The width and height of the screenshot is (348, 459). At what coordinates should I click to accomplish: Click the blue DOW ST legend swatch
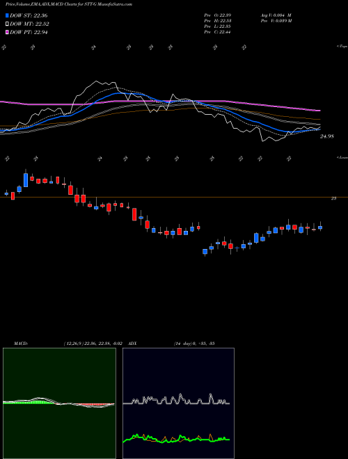7,15
